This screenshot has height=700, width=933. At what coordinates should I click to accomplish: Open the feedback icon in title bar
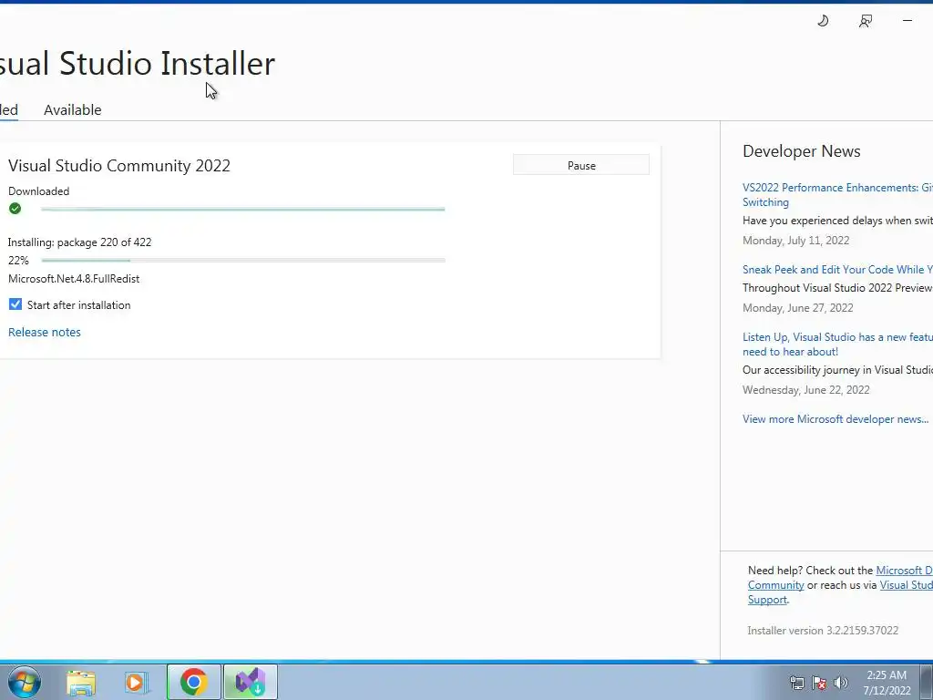click(866, 21)
